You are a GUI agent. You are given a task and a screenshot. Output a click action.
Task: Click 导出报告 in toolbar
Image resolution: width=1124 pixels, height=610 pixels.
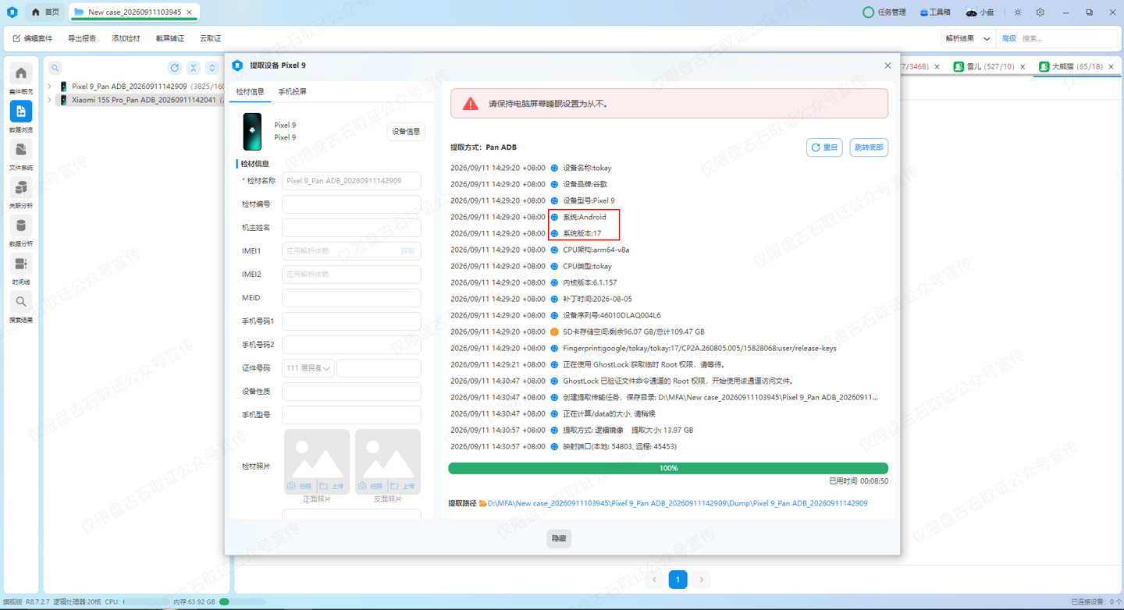pyautogui.click(x=82, y=38)
